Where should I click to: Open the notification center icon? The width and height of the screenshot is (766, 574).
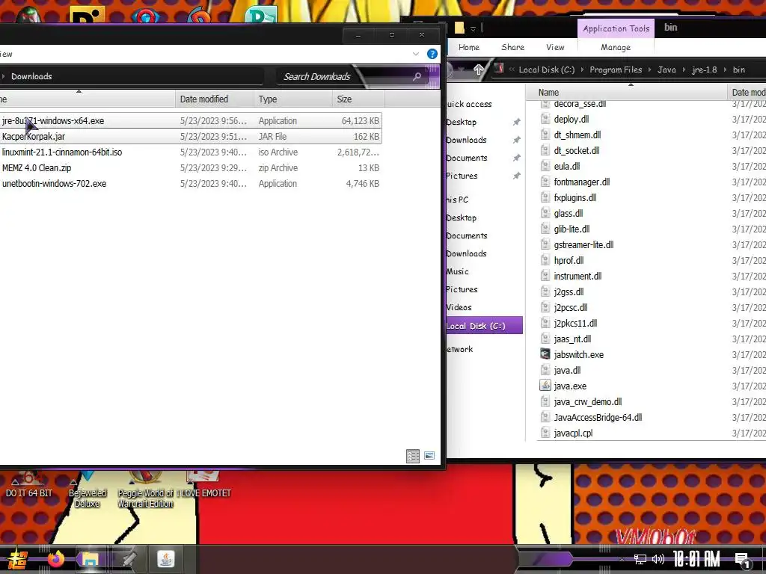tap(743, 560)
